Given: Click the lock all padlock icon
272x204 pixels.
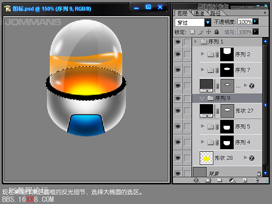Looking at the screenshot, I should 216,32.
